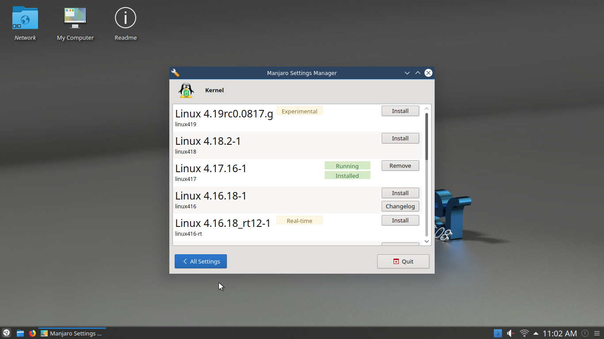Quit the settings manager
Viewport: 604px width, 339px height.
(x=403, y=261)
